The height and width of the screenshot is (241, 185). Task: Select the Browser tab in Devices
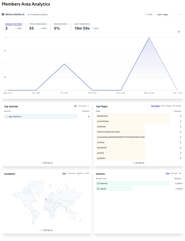174,173
